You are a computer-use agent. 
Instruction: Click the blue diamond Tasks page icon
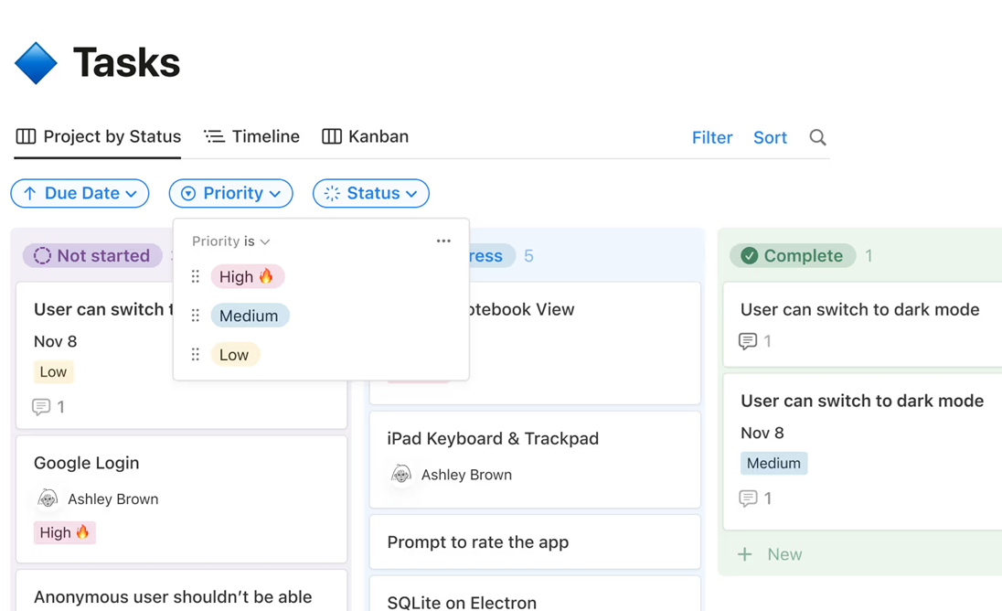click(x=36, y=62)
